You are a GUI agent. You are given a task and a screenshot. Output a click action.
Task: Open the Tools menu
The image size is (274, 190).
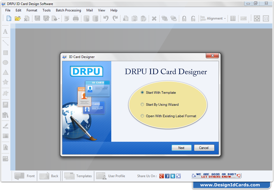pos(46,10)
